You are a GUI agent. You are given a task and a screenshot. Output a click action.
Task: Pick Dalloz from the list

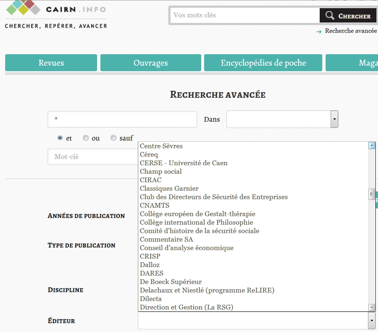click(x=253, y=265)
